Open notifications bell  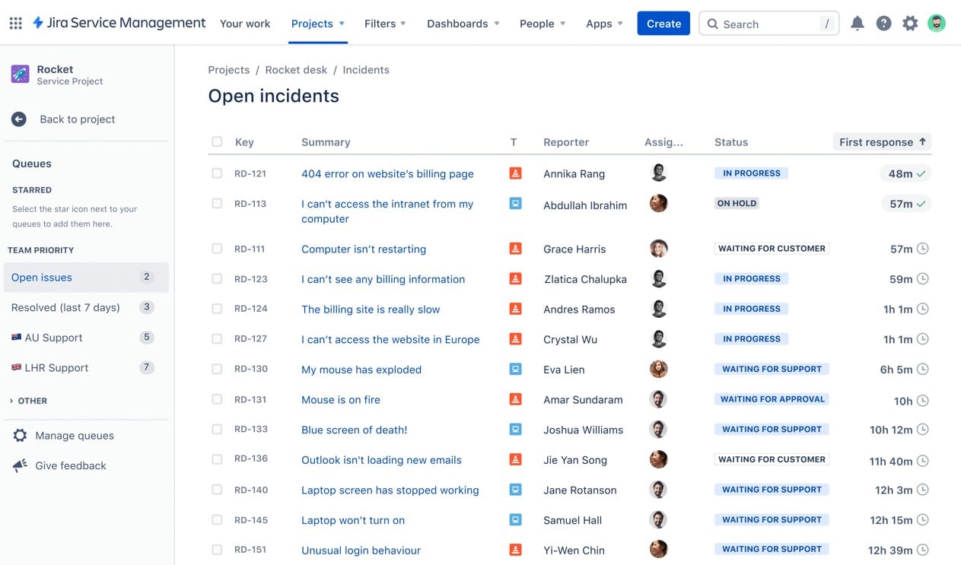coord(857,23)
